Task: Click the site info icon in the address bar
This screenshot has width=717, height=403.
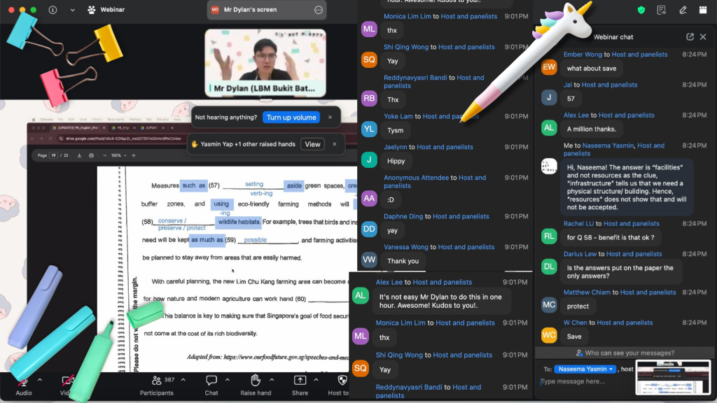Action: (61, 138)
